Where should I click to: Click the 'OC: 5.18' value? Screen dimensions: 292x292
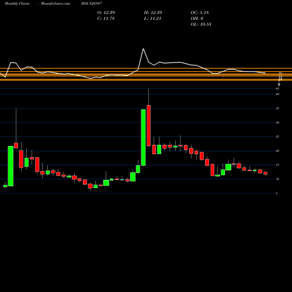pyautogui.click(x=200, y=13)
